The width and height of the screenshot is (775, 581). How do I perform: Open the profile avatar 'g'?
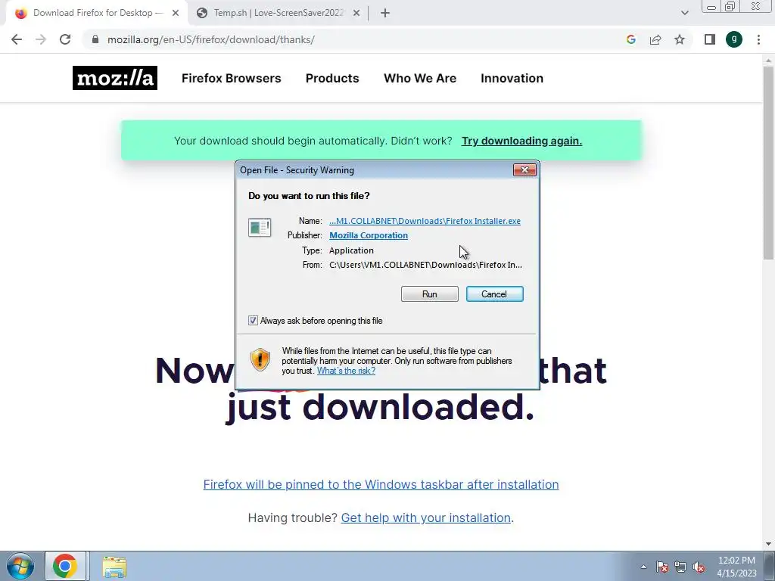[x=734, y=39]
